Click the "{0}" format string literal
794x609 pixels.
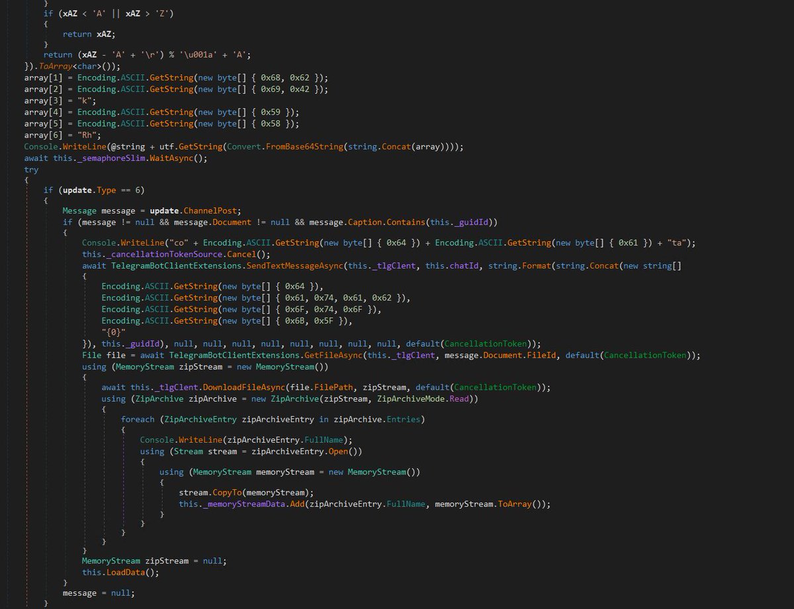click(114, 332)
